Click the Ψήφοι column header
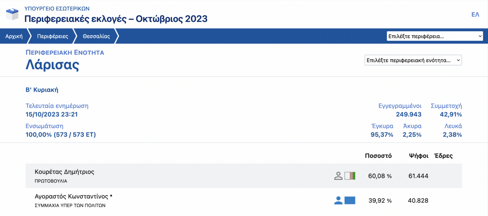The image size is (488, 216). (x=418, y=156)
